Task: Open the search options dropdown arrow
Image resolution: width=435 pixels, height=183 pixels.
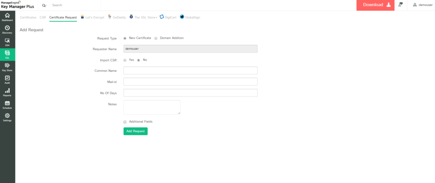Action: [45, 5]
